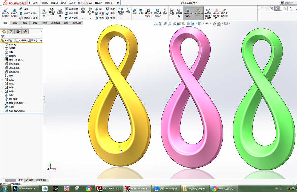Image resolution: width=297 pixels, height=192 pixels.
Task: Open Zoom to Fit in view toolbar
Action: [x=165, y=24]
